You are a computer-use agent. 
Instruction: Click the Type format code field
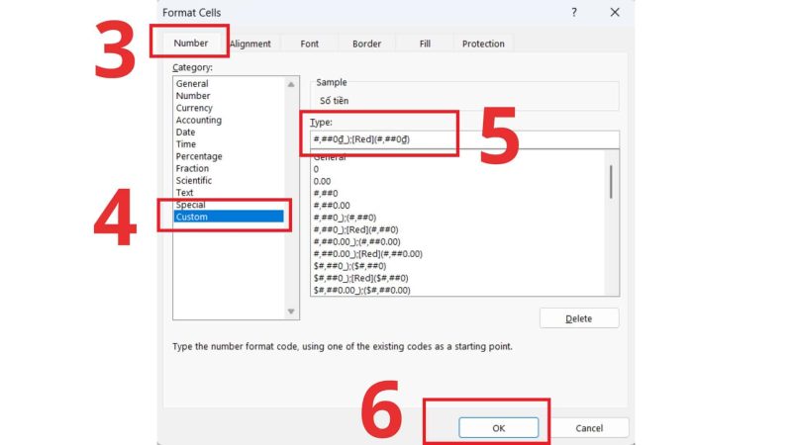pos(464,139)
